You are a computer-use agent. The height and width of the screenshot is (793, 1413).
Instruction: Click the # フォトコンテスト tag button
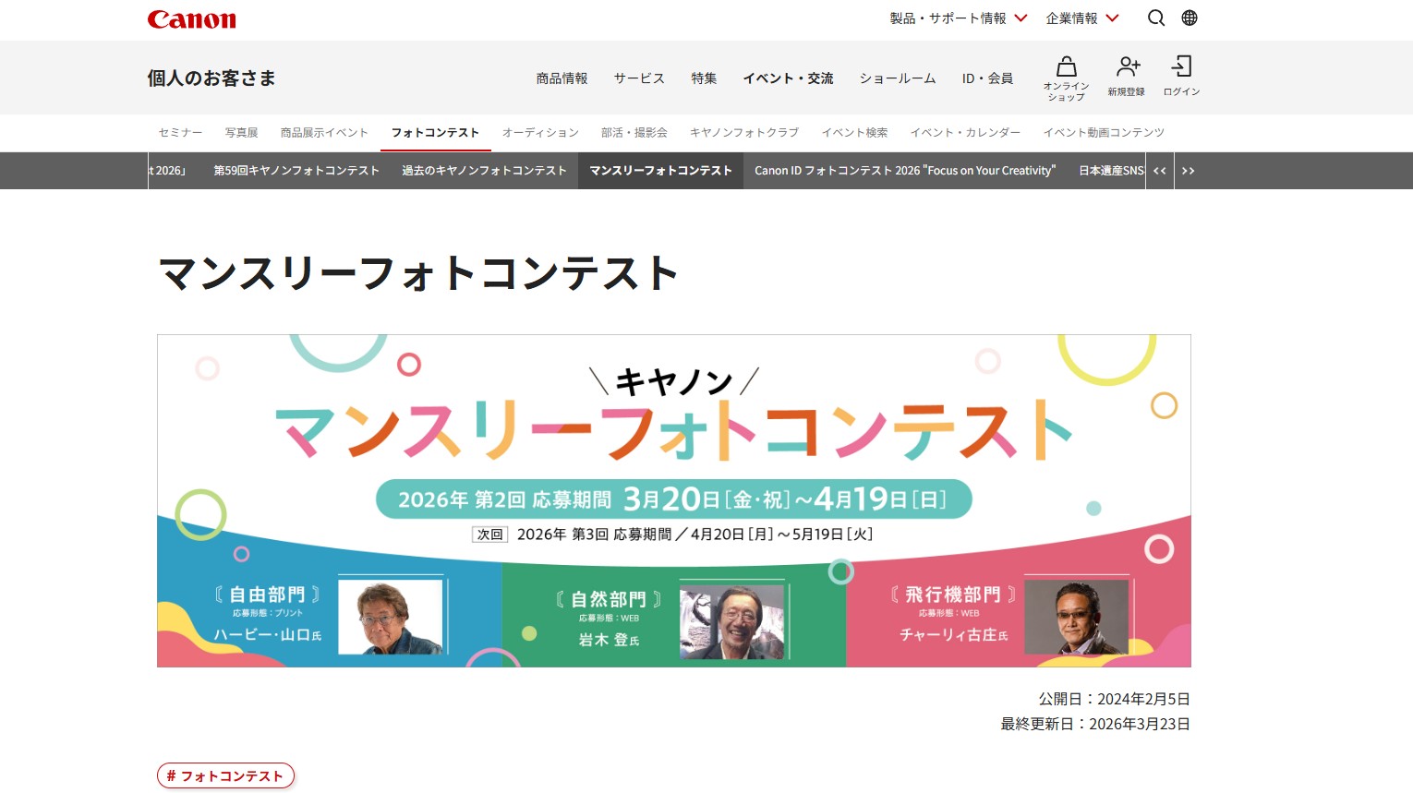(x=225, y=775)
